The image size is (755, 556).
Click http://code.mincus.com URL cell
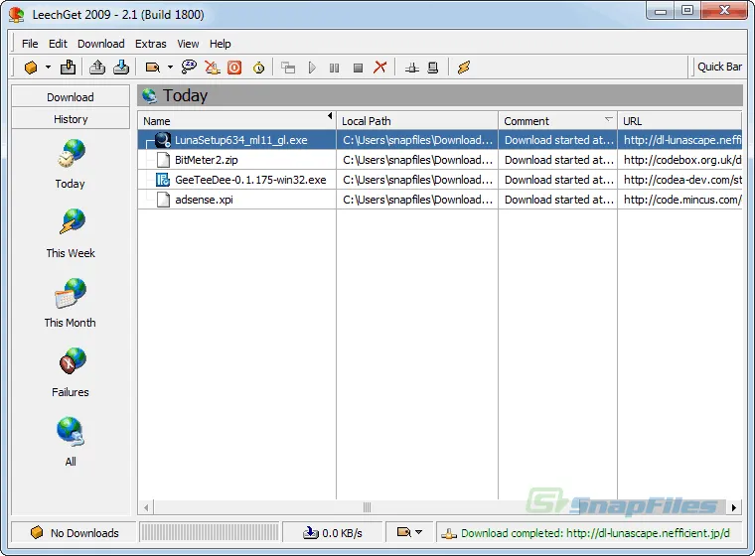click(679, 200)
